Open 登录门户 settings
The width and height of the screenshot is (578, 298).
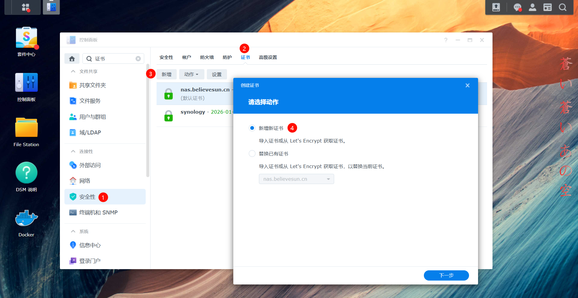tap(89, 261)
